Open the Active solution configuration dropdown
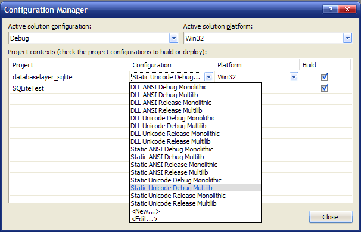 (x=173, y=38)
